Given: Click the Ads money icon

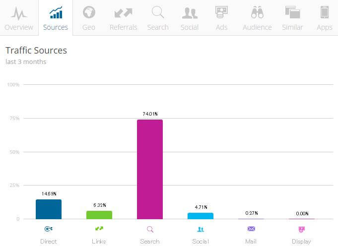Looking at the screenshot, I should pos(221,12).
